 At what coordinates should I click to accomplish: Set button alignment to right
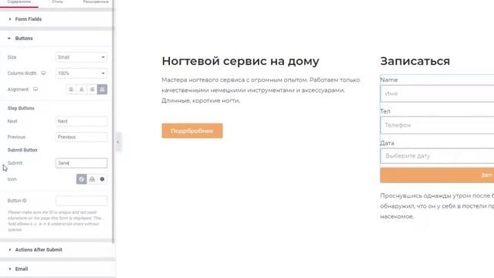(92, 90)
